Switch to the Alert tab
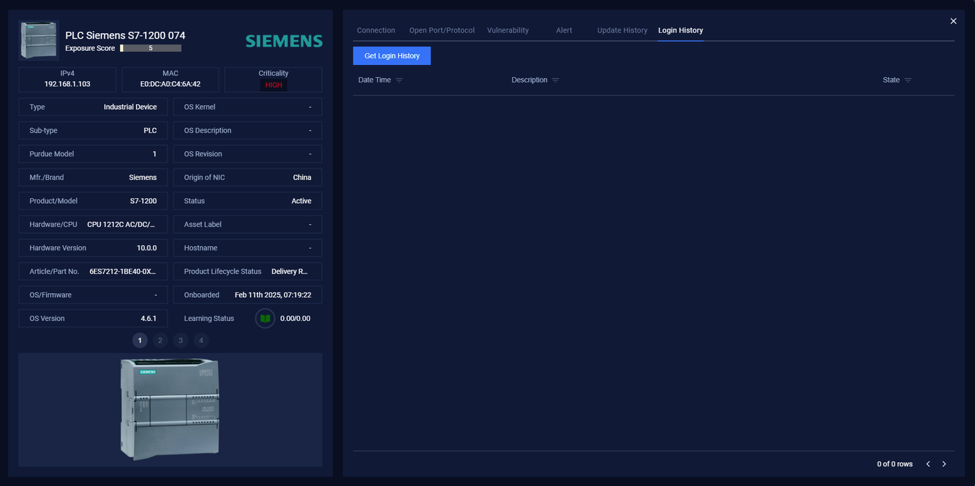The height and width of the screenshot is (486, 975). (564, 30)
